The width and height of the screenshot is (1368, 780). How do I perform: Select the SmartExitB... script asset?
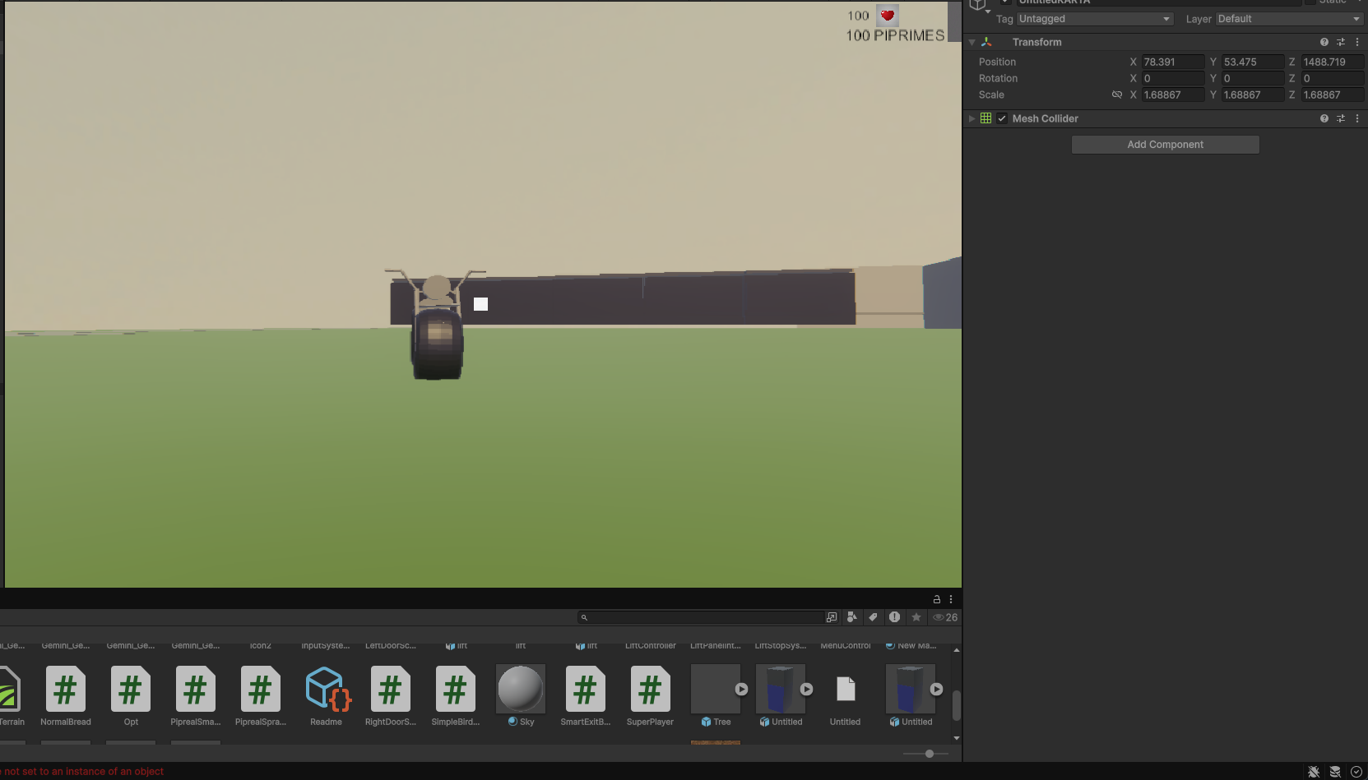586,696
